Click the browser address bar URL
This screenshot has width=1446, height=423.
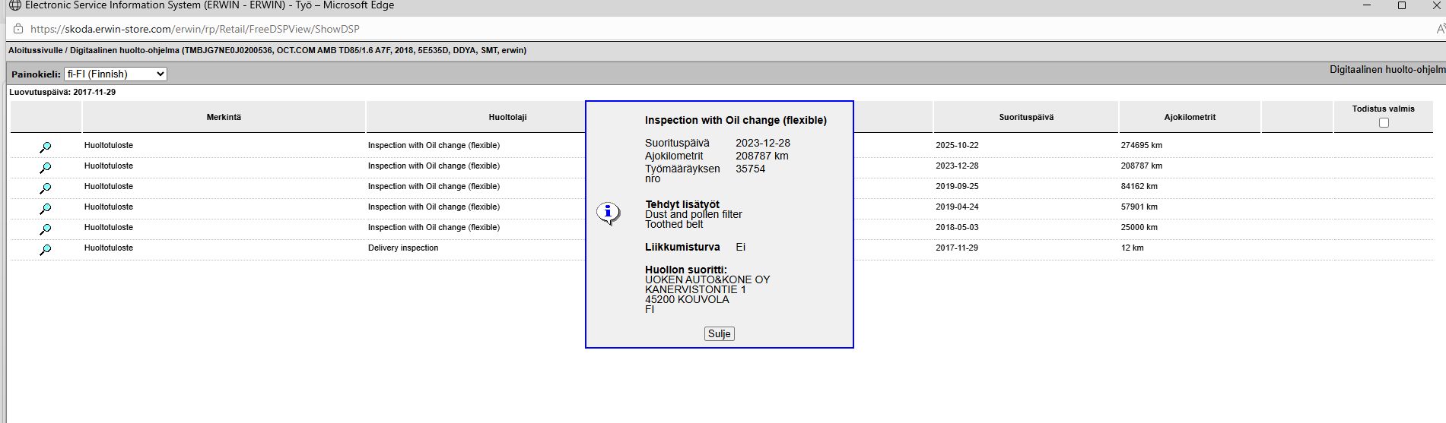[x=195, y=29]
